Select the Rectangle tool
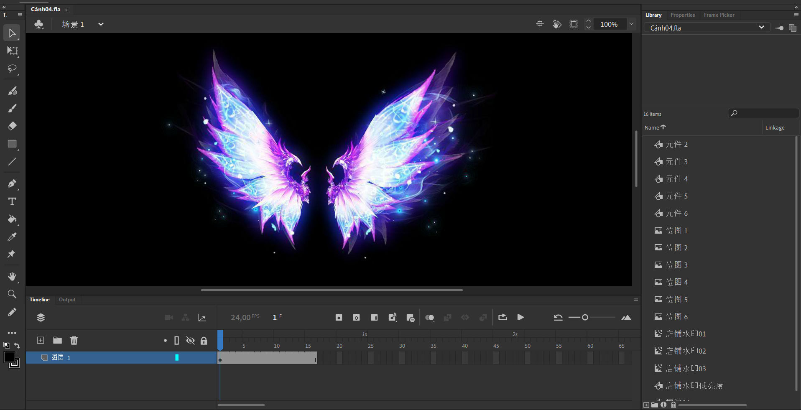 coord(12,144)
